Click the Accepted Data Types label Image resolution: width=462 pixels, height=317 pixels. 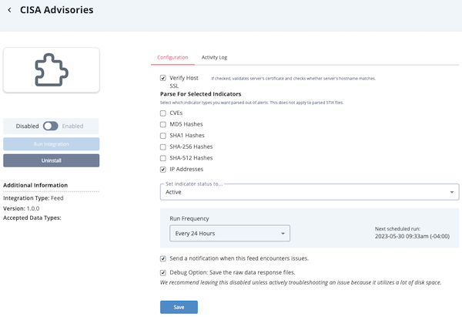click(x=32, y=218)
